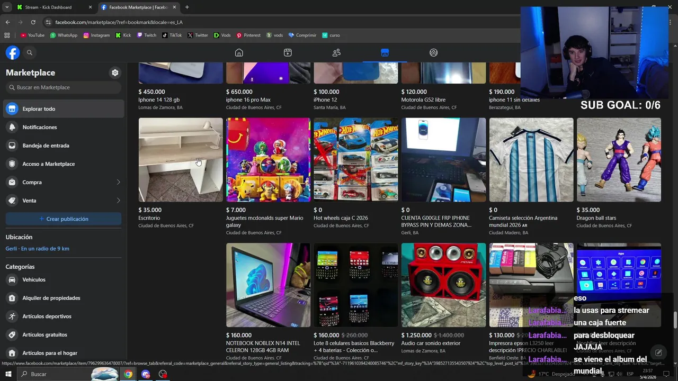
Task: Open Acceso a Marketplace
Action: [x=64, y=164]
